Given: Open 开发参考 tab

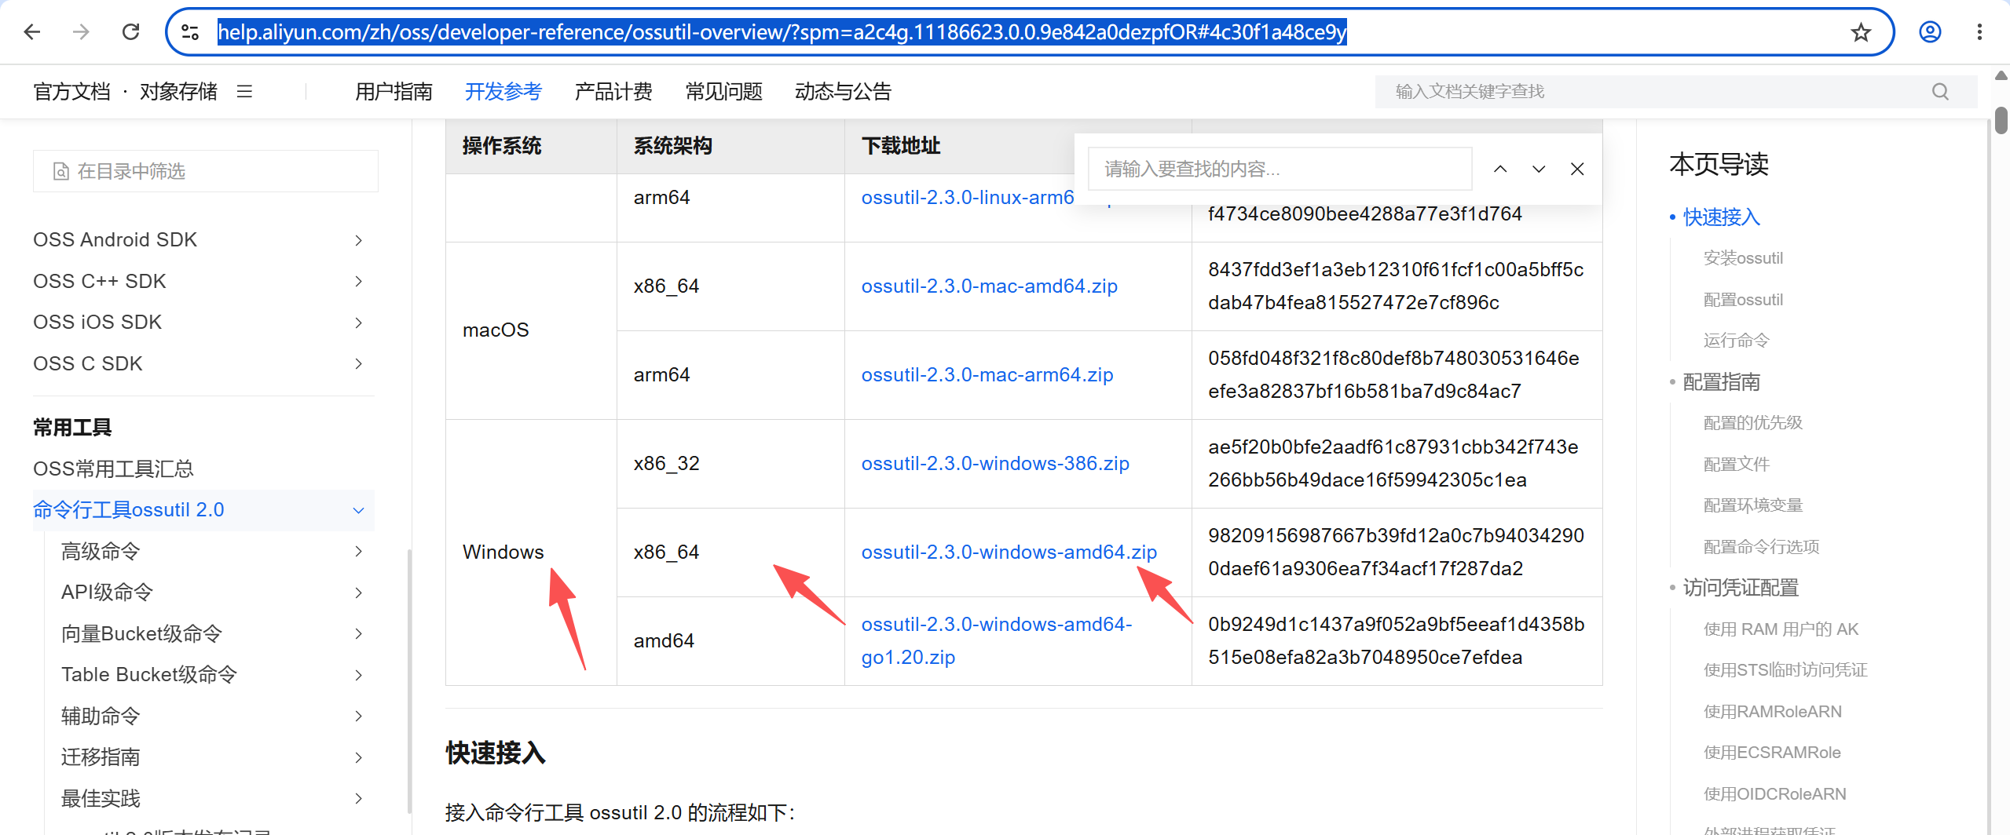Looking at the screenshot, I should tap(503, 92).
